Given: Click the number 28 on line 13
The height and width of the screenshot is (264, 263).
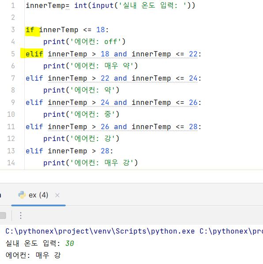Looking at the screenshot, I should [105, 151].
